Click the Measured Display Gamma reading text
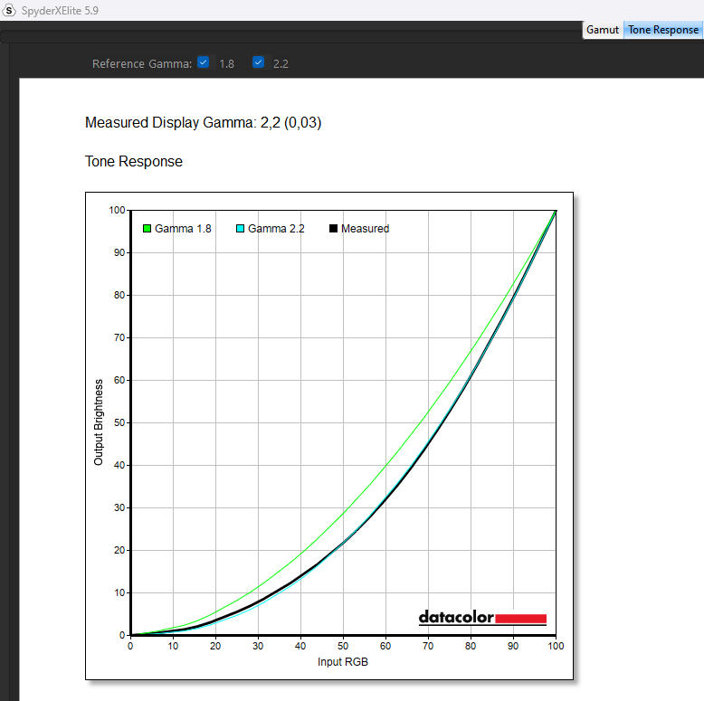 (203, 123)
